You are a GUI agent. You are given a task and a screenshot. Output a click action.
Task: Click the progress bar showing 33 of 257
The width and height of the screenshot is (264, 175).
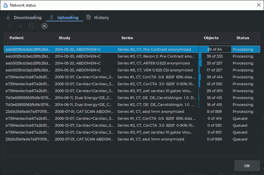coord(215,63)
